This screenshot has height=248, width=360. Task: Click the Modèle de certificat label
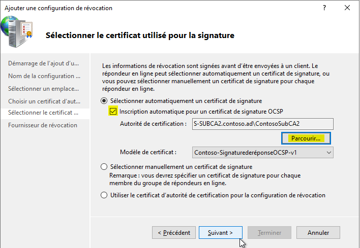pos(148,152)
